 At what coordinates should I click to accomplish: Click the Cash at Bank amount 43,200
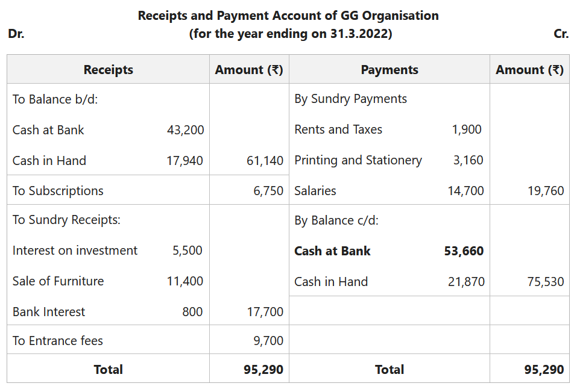[x=186, y=129]
